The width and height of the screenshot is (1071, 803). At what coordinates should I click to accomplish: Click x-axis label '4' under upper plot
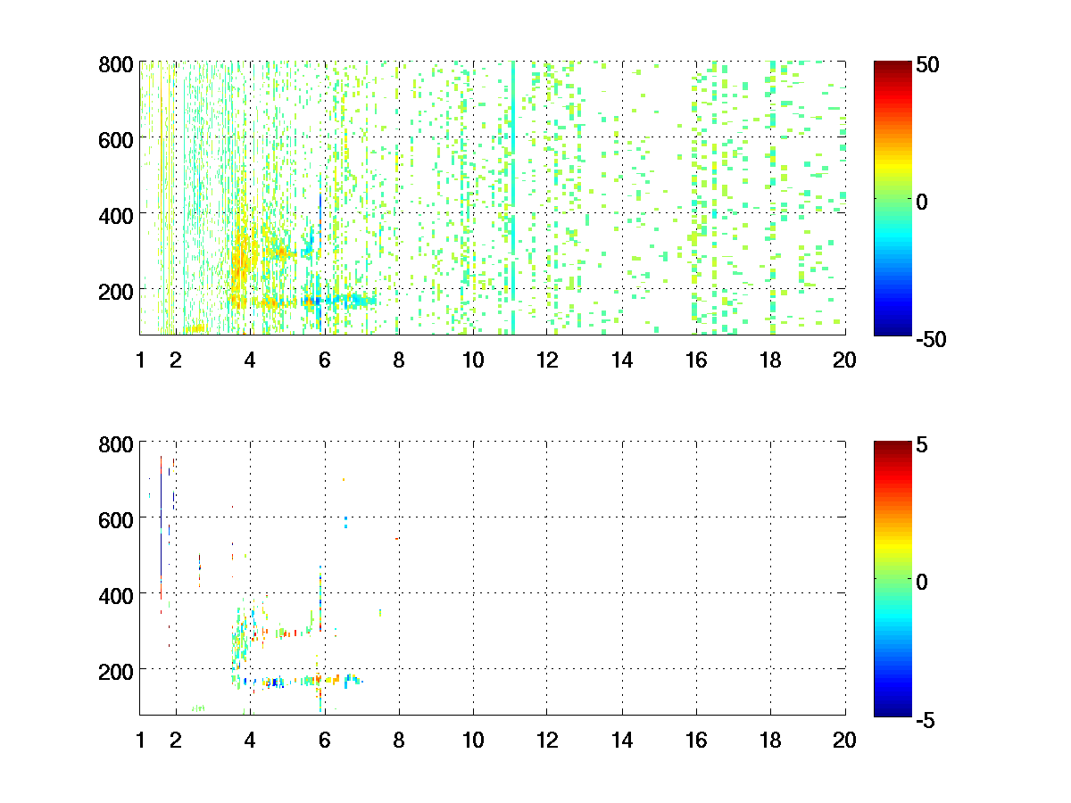click(x=250, y=360)
